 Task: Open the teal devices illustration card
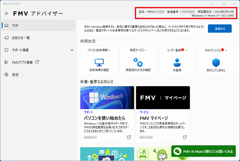(107, 154)
